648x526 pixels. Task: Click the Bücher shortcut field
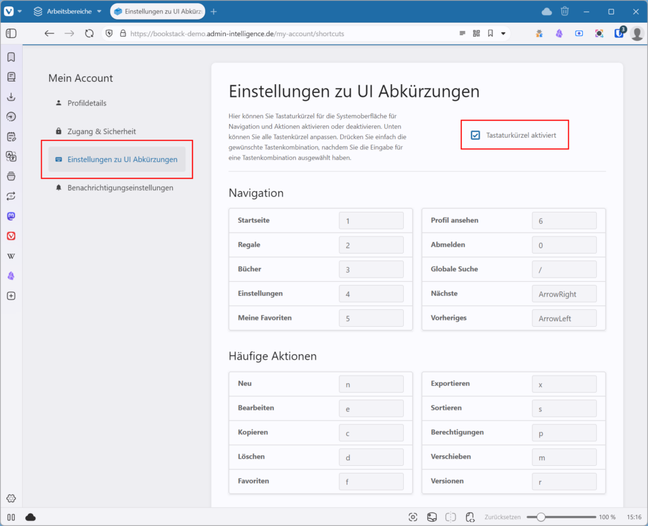pos(371,269)
